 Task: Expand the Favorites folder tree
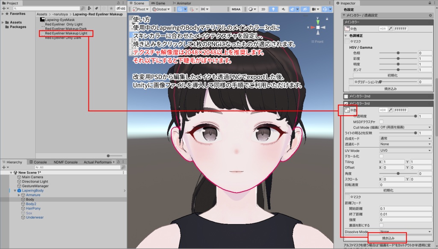[x=3, y=14]
